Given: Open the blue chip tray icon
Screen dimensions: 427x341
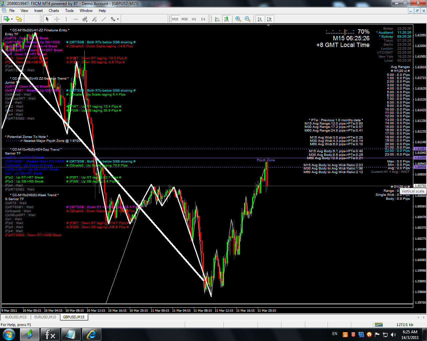Looking at the screenshot, I should (361, 335).
